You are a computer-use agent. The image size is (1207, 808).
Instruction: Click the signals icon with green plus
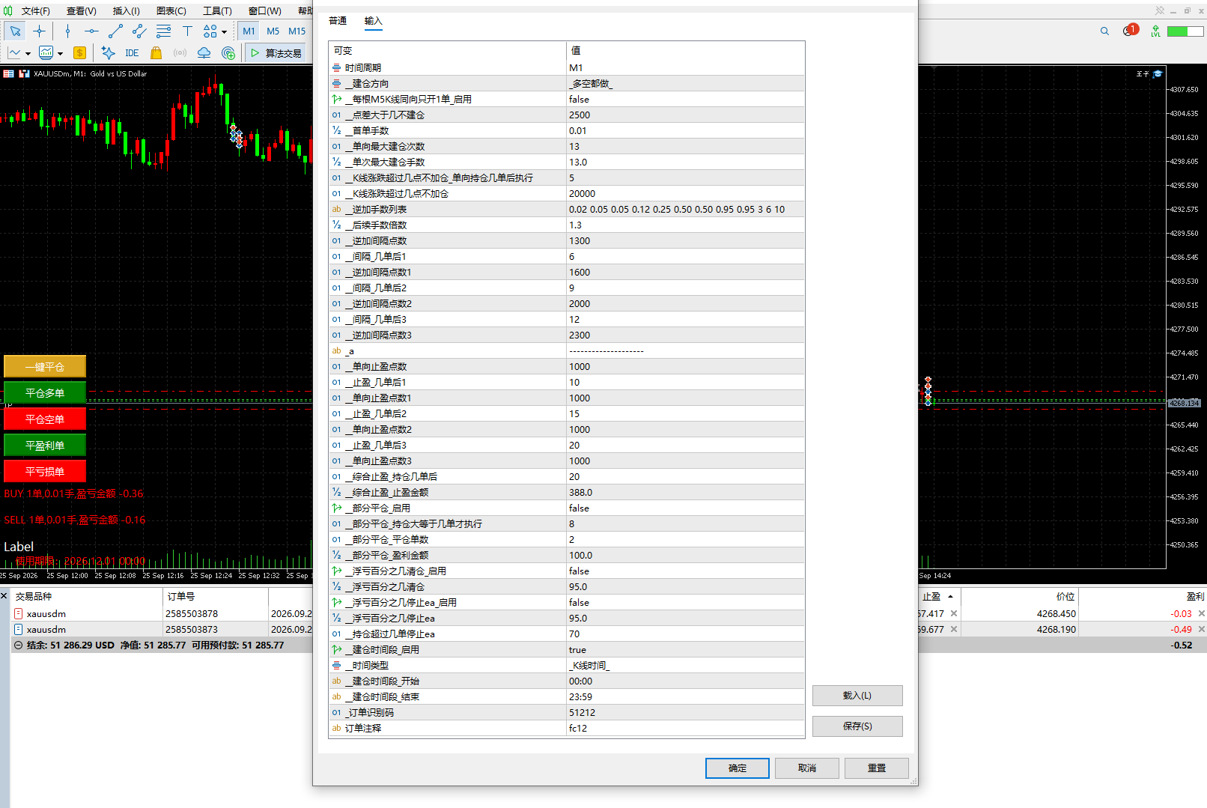[x=228, y=52]
